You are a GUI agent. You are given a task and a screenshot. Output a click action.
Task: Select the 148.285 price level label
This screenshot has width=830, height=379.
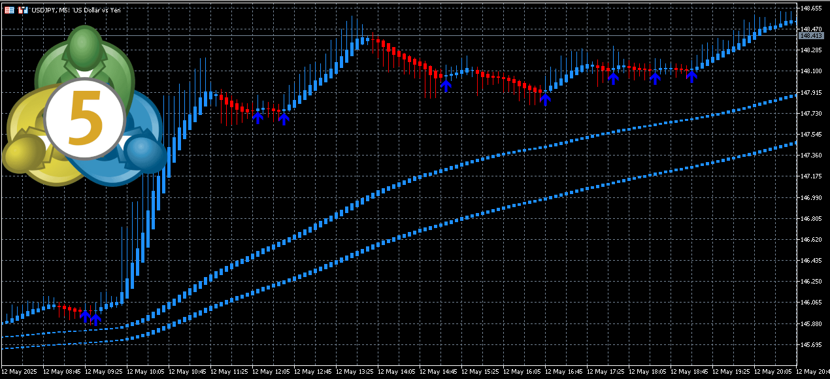click(811, 50)
